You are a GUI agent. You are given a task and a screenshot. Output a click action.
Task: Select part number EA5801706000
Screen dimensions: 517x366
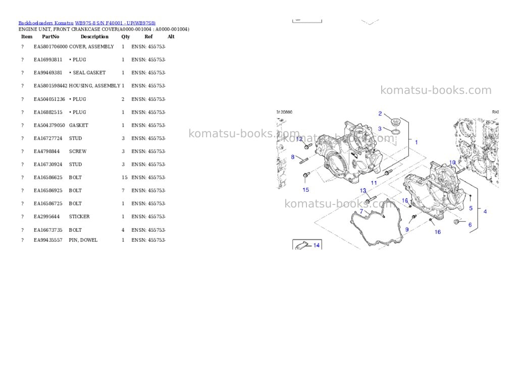50,47
